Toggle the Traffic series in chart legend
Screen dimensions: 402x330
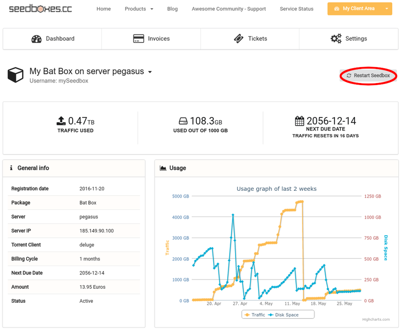click(255, 315)
